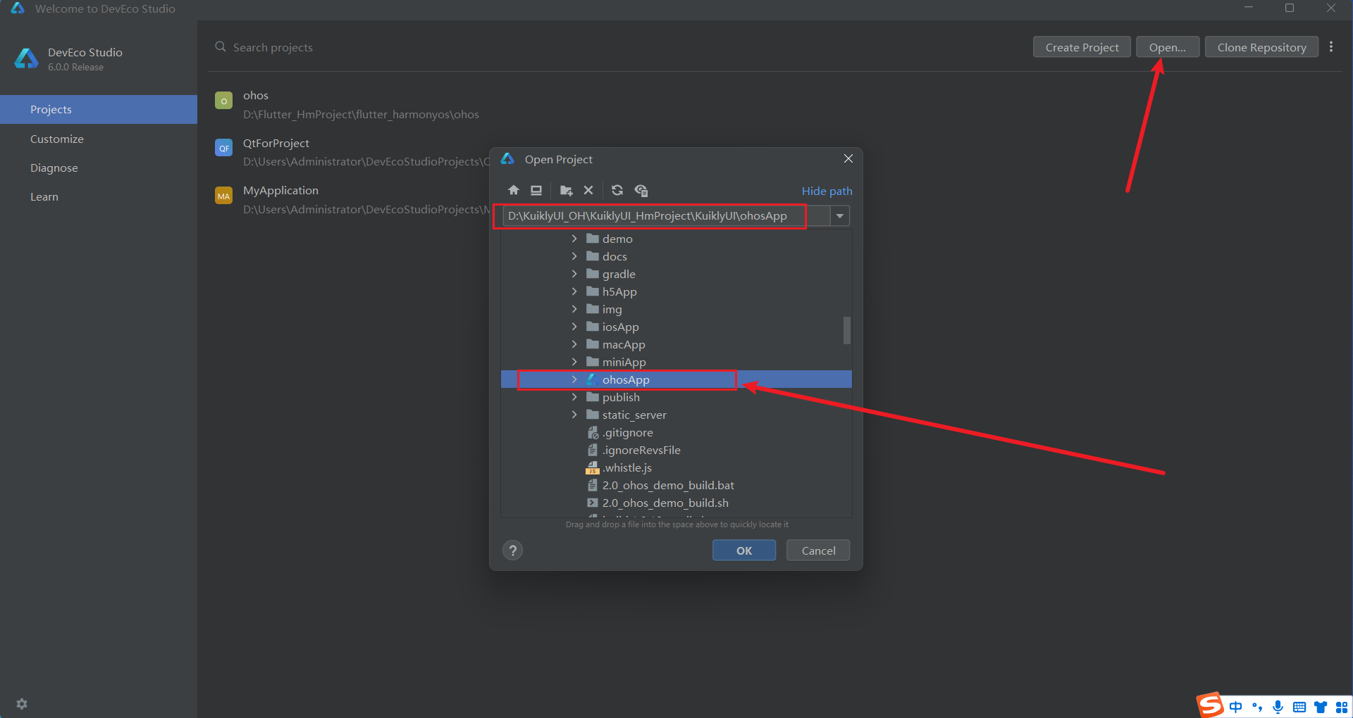
Task: Expand the macApp folder
Action: click(574, 344)
